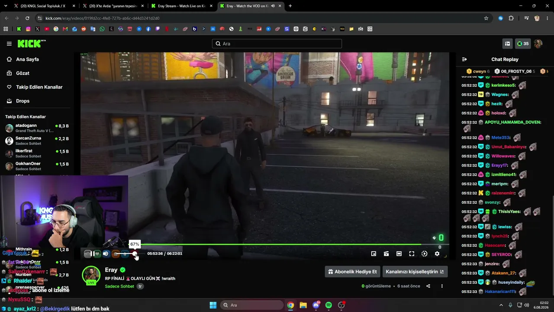Open the video player settings gear
554x312 pixels.
pos(437,253)
